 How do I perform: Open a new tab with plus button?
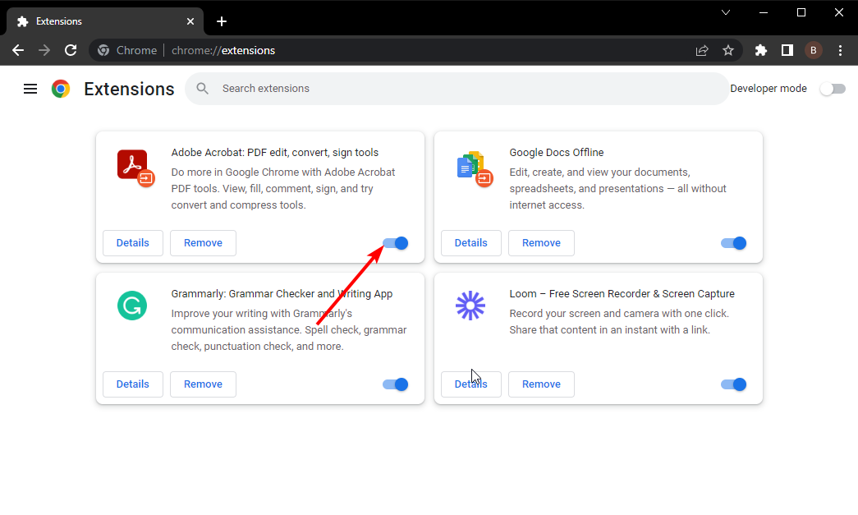click(221, 21)
